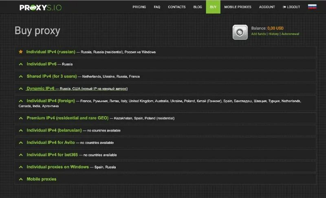Screen dimensions: 326x198
Task: Open Individual IPv4 for Avito heading
Action: click(x=51, y=143)
